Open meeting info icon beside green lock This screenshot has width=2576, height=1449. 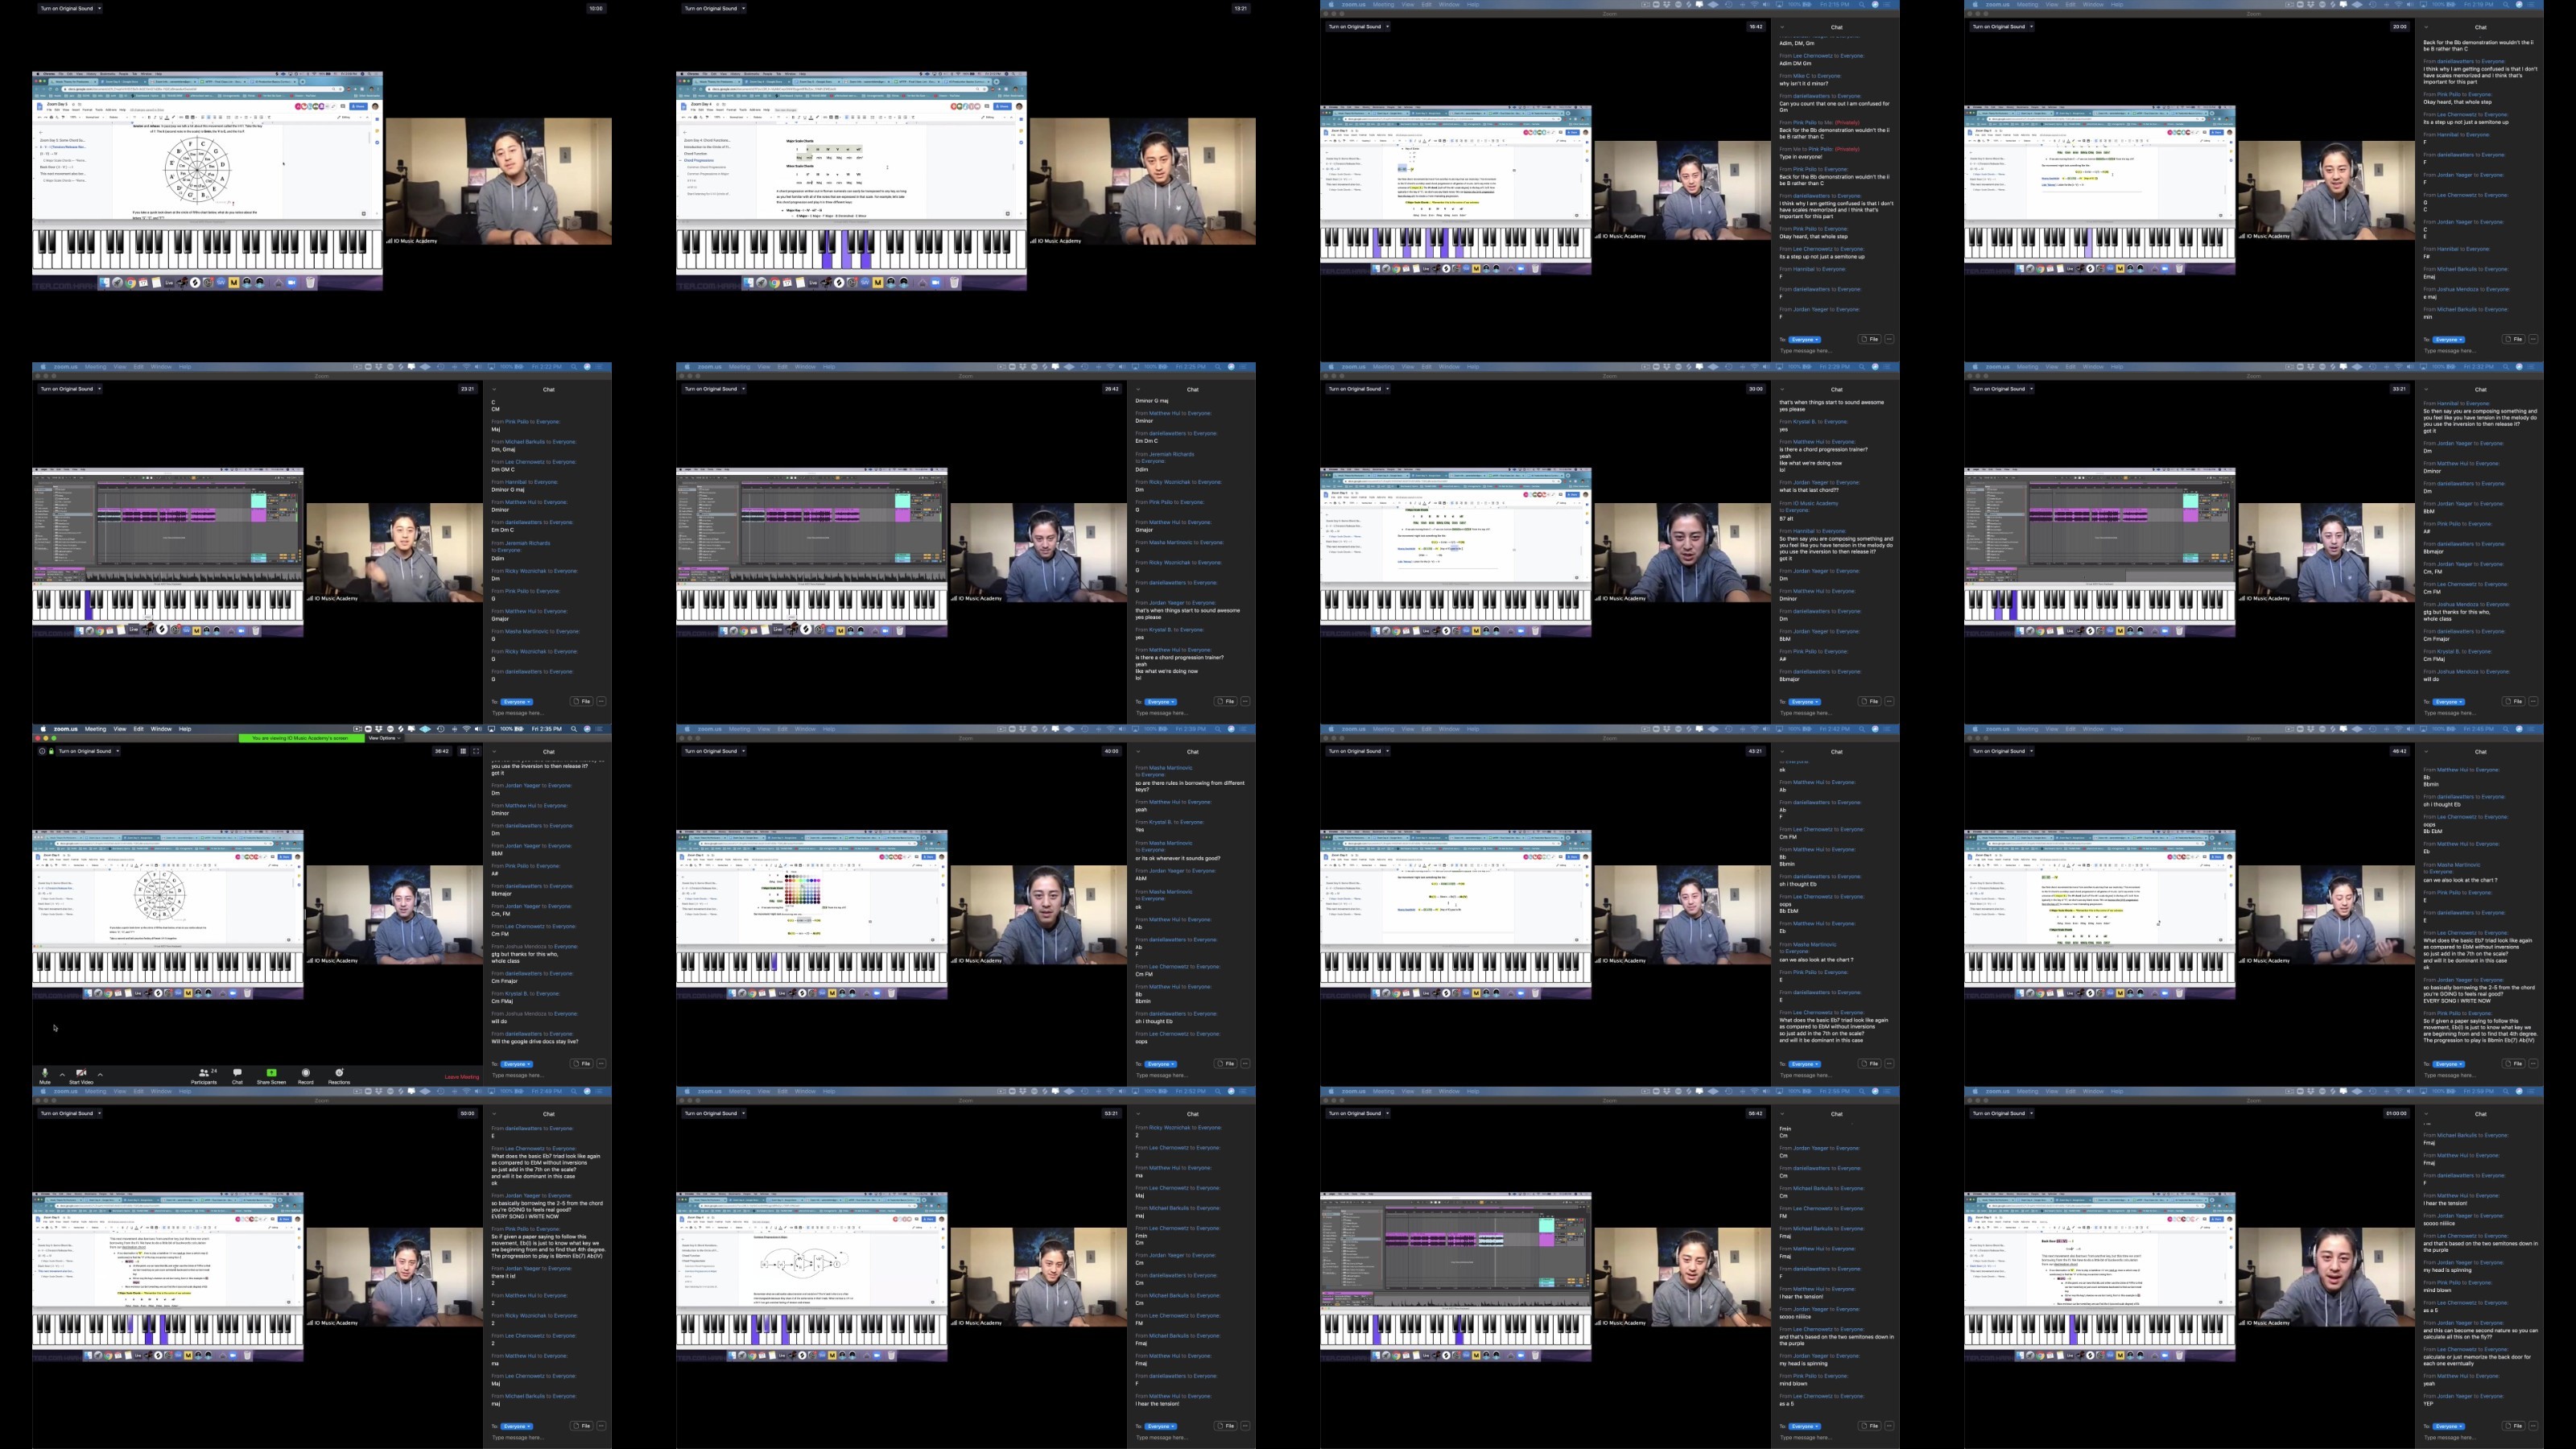pos(42,751)
